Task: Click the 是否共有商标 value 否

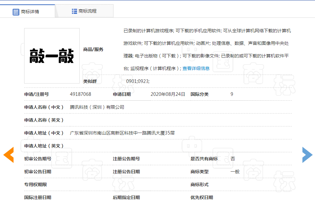Action: [233, 158]
